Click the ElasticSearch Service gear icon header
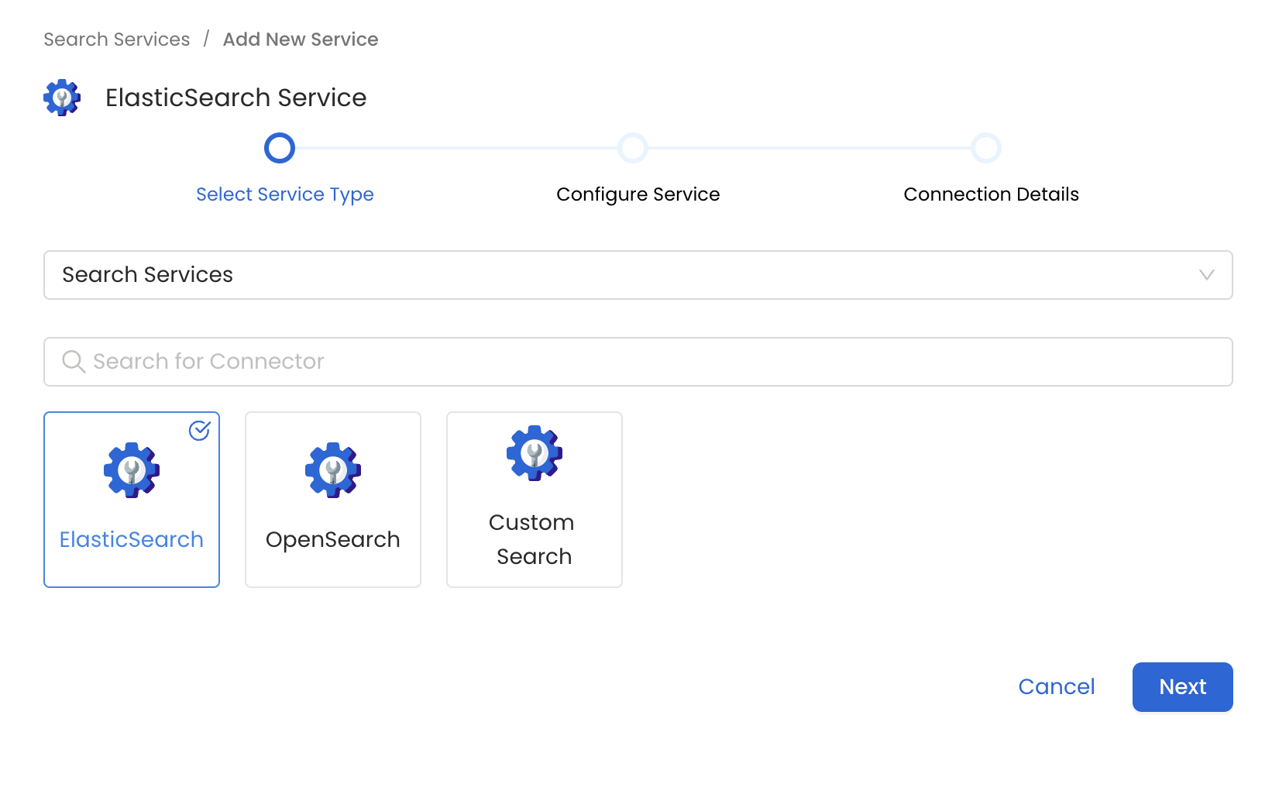1272x801 pixels. 62,98
